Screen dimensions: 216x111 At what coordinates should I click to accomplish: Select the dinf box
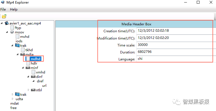coord(39,77)
